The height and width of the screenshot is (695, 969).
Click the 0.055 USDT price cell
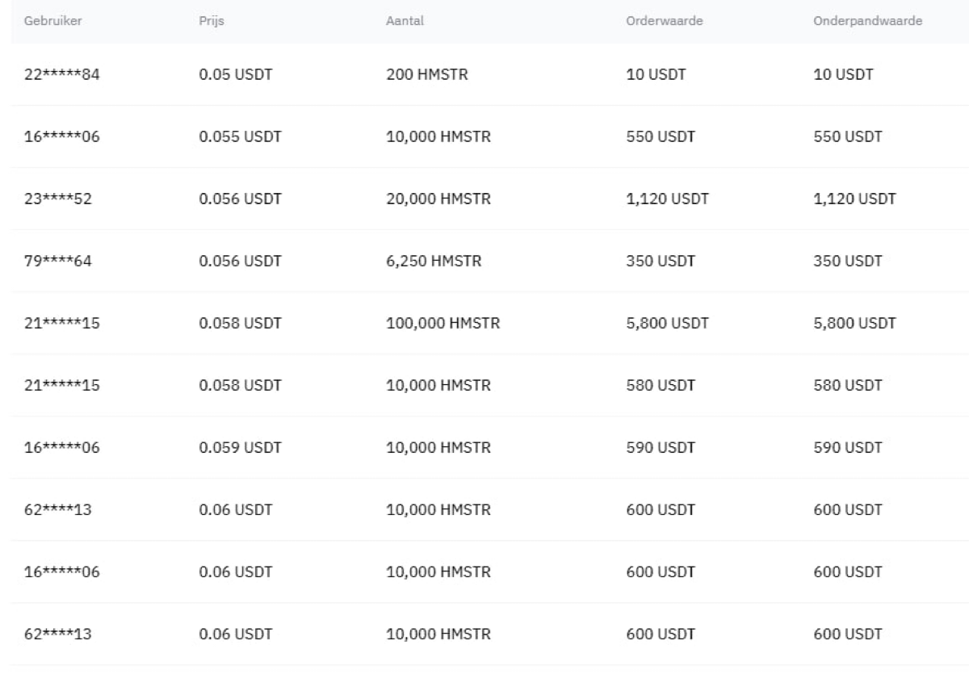(240, 137)
